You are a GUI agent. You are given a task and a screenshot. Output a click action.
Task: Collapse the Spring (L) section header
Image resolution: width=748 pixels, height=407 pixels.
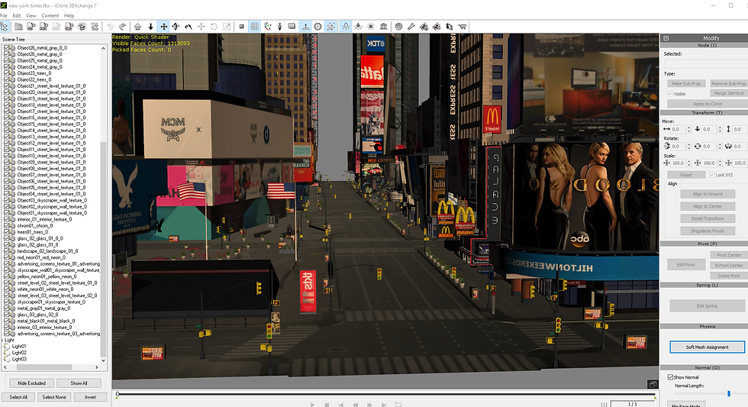704,286
